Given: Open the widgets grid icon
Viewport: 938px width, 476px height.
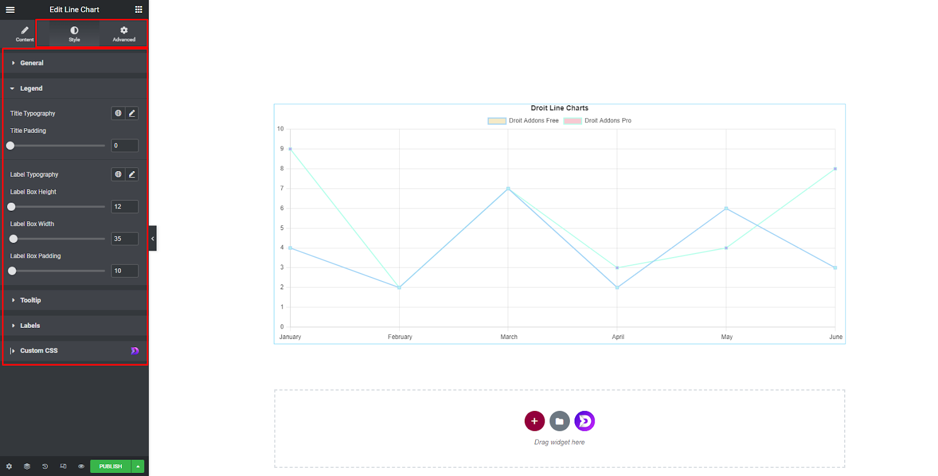Looking at the screenshot, I should pyautogui.click(x=138, y=9).
